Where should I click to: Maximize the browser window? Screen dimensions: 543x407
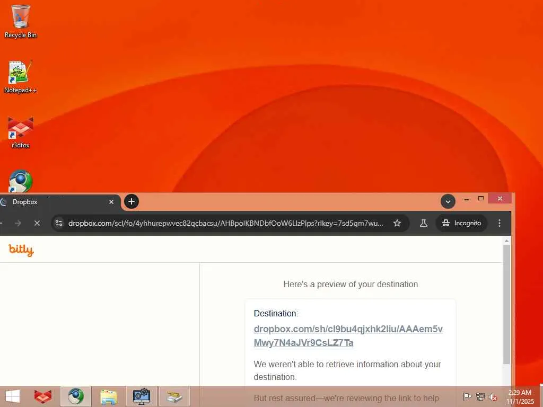(480, 199)
